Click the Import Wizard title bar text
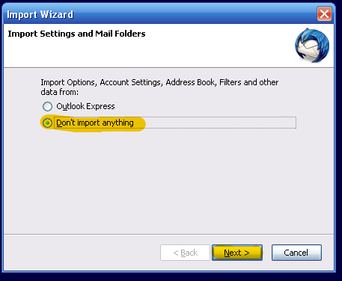The width and height of the screenshot is (342, 281). (x=40, y=14)
